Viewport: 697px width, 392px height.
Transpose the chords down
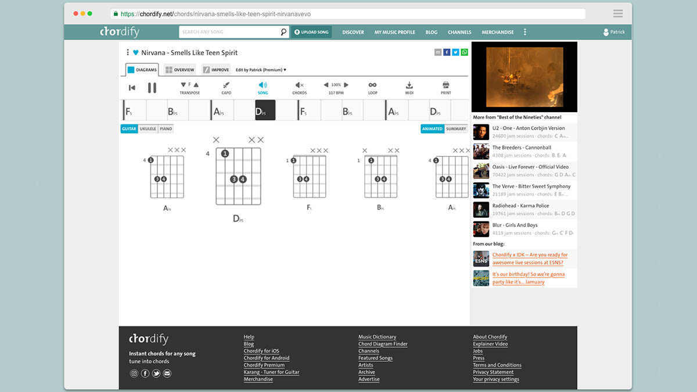coord(184,85)
